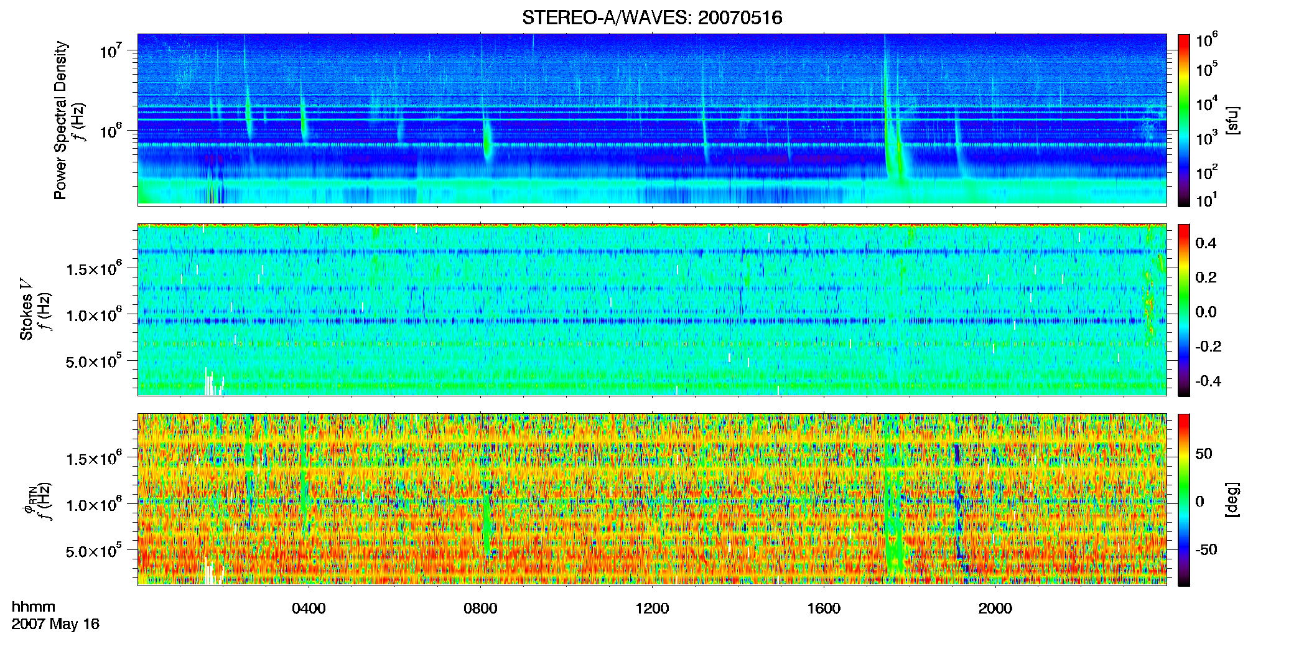Click the power spectral density colorbar

click(1184, 120)
